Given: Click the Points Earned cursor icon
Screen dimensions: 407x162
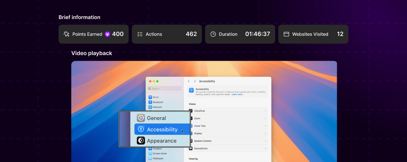Looking at the screenshot, I should 66,34.
